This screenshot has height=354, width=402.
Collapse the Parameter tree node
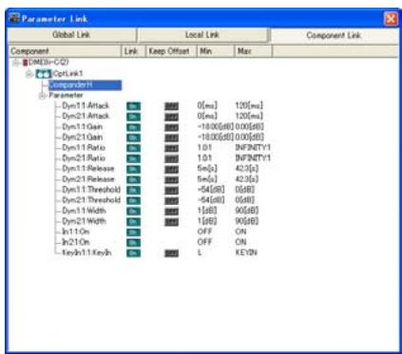coord(42,96)
